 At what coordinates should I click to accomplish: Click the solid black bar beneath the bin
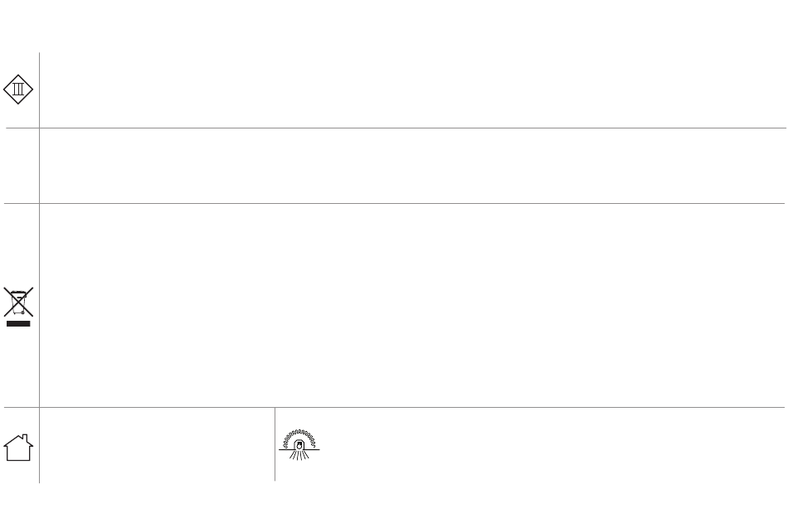pyautogui.click(x=18, y=323)
